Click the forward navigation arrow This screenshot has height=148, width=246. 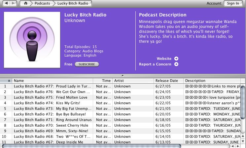(13, 3)
